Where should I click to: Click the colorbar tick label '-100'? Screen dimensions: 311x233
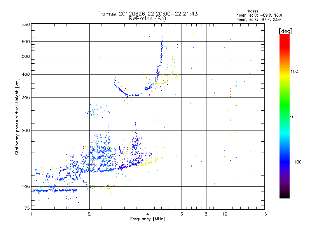point(296,162)
